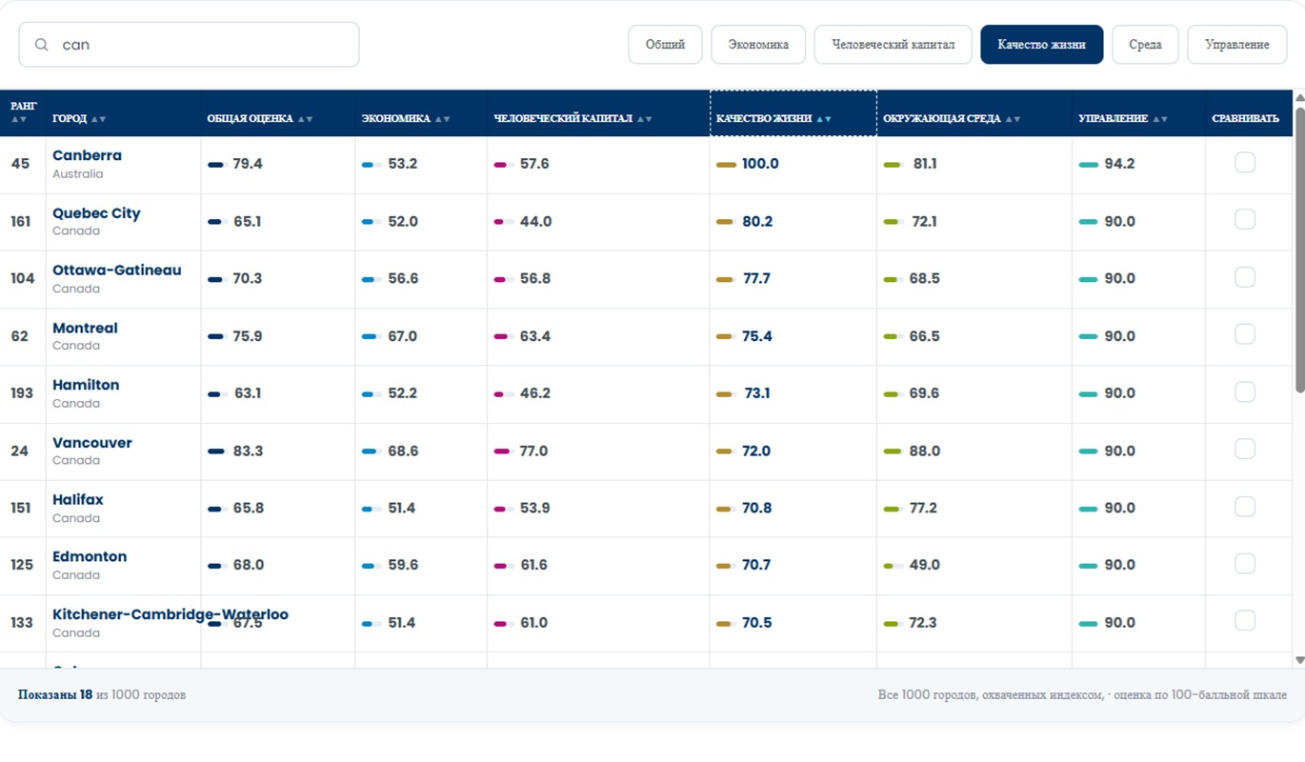This screenshot has width=1305, height=762.
Task: Click the scrollbar up arrow
Action: click(x=1299, y=97)
